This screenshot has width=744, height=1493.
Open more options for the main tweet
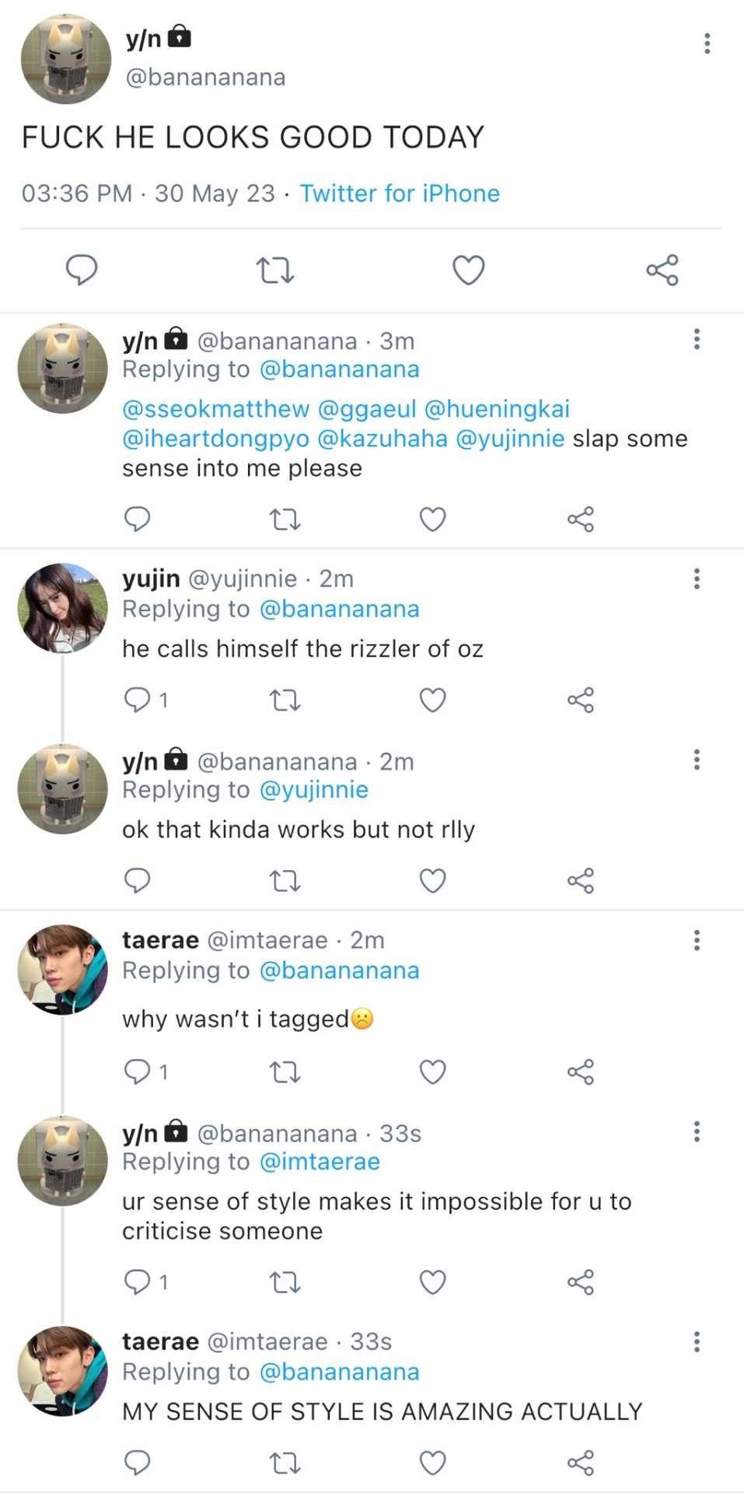click(707, 44)
